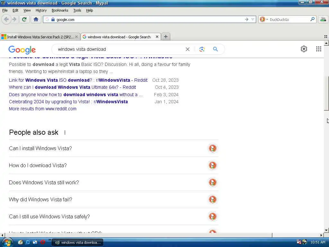Click the vertical scrollbar down arrow
The height and width of the screenshot is (247, 329).
point(326,230)
